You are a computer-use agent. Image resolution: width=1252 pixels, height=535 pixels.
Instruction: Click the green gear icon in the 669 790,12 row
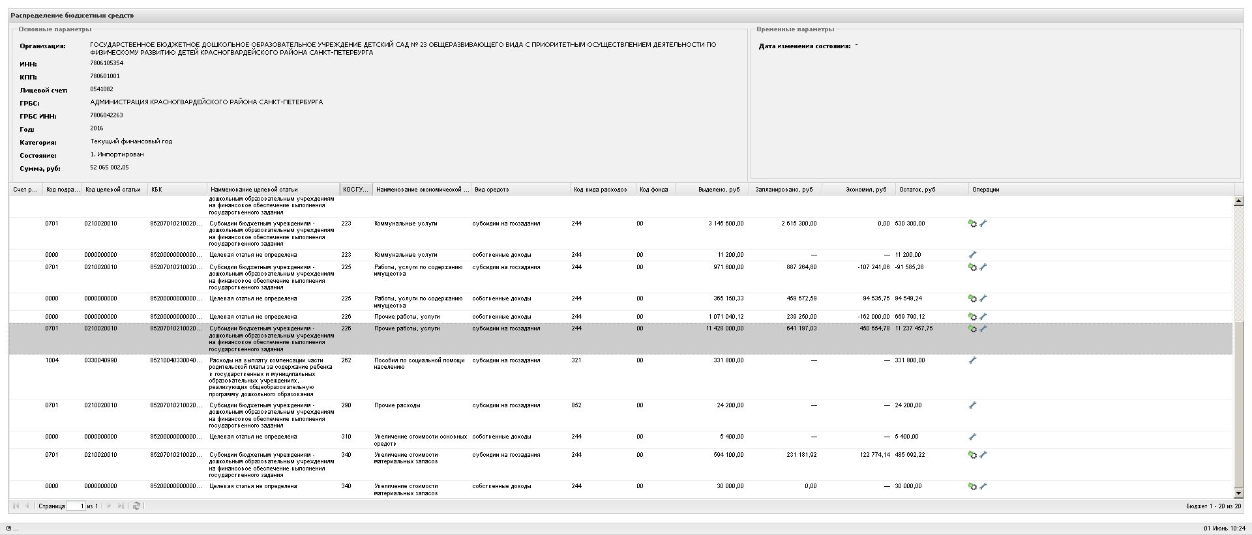[x=972, y=317]
